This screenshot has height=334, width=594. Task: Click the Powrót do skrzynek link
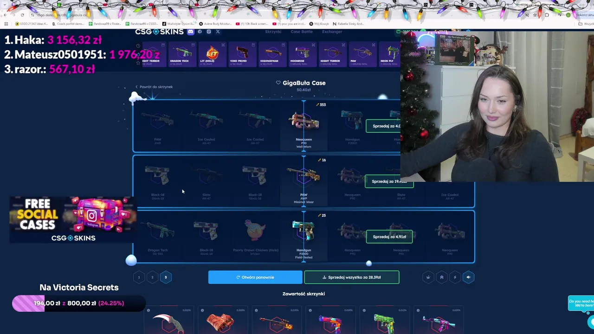pyautogui.click(x=154, y=87)
